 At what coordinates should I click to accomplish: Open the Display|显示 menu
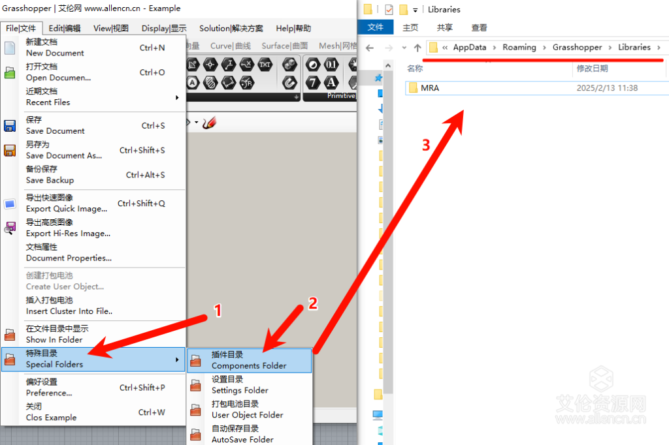click(x=164, y=29)
